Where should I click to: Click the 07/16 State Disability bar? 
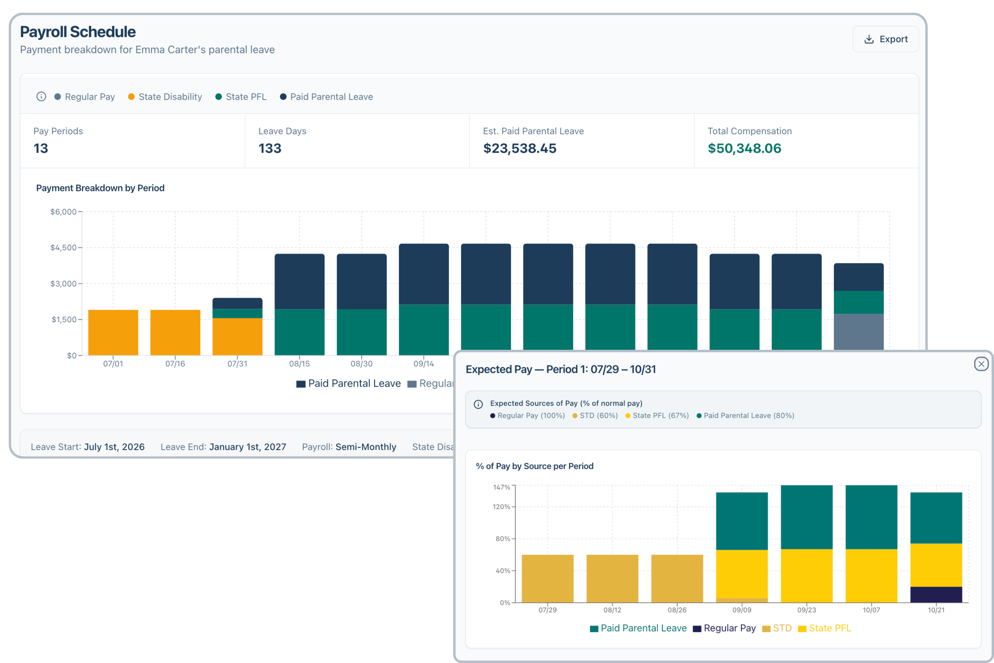click(175, 332)
